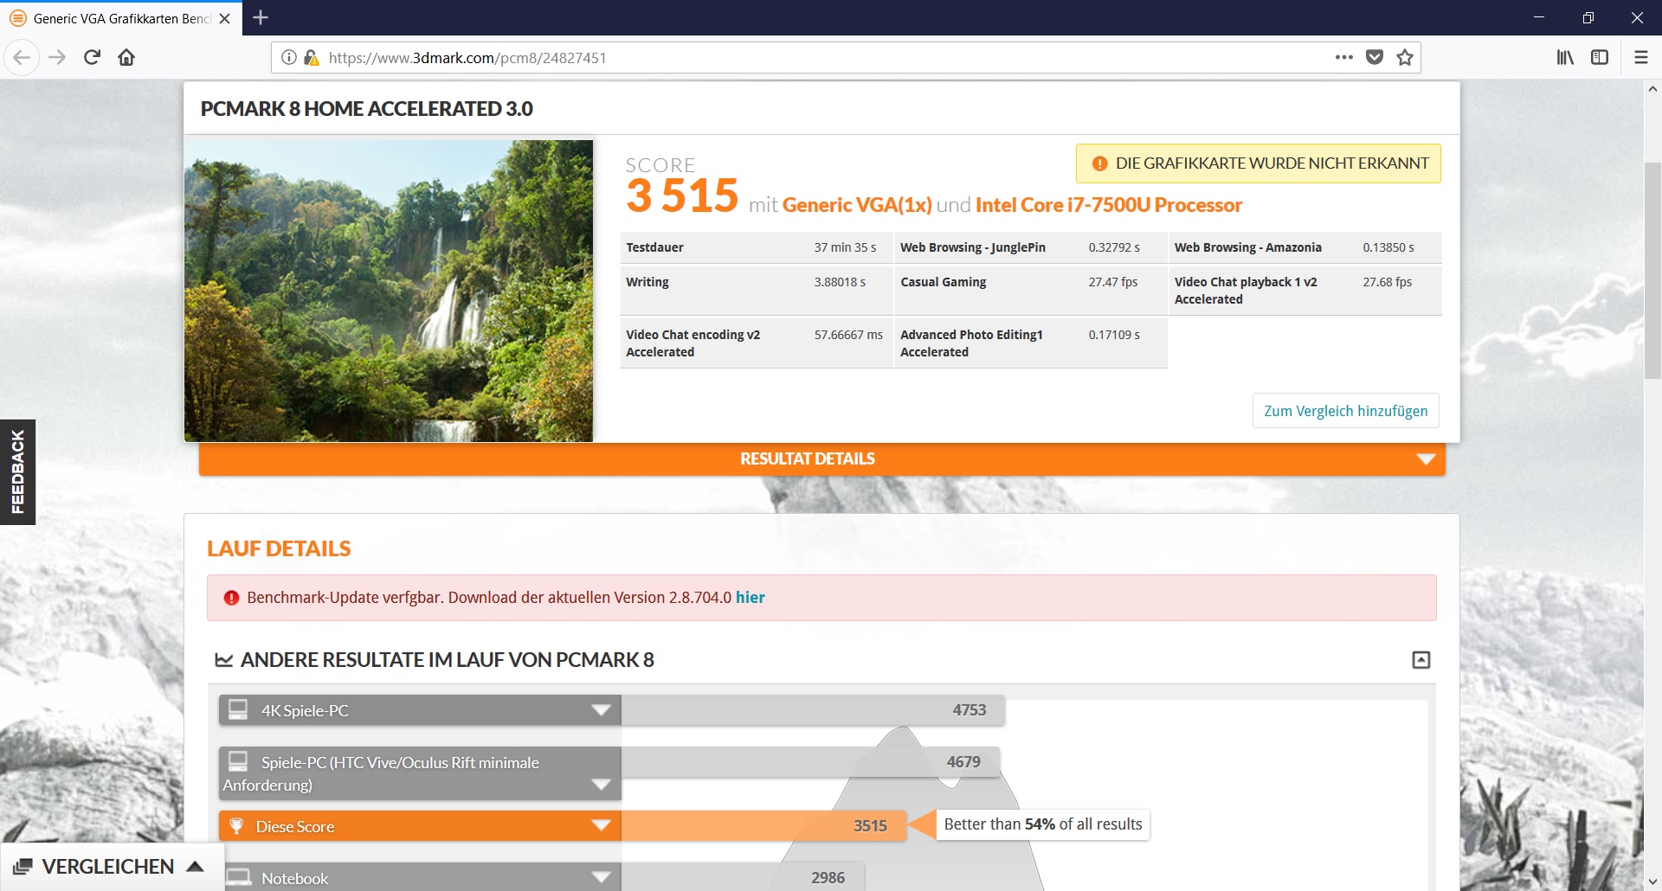Click the '37 min 35 s' duration value
1662x891 pixels.
(x=845, y=247)
